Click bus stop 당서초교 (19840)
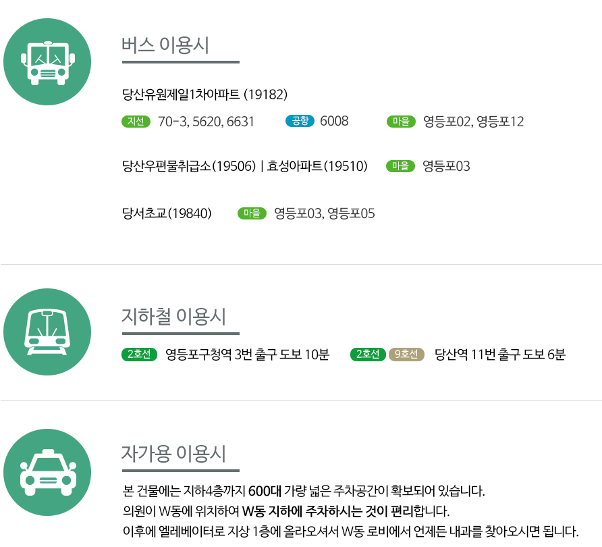 point(167,214)
